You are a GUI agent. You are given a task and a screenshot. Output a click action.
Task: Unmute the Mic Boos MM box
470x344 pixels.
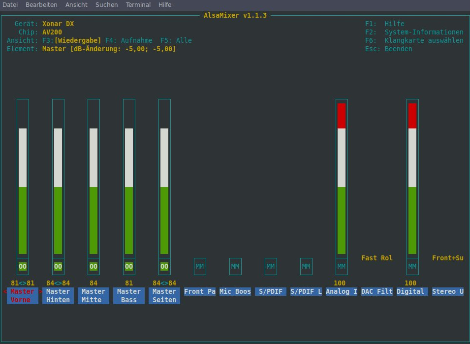pyautogui.click(x=235, y=266)
